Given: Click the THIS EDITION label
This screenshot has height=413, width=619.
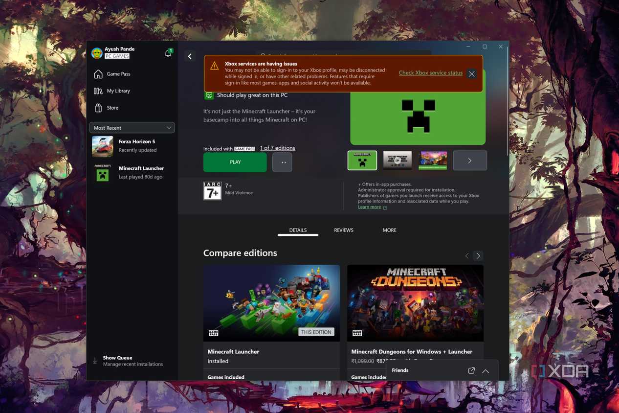Looking at the screenshot, I should pyautogui.click(x=316, y=332).
